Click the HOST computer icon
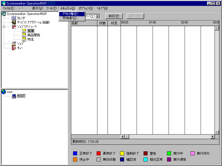 (14, 96)
